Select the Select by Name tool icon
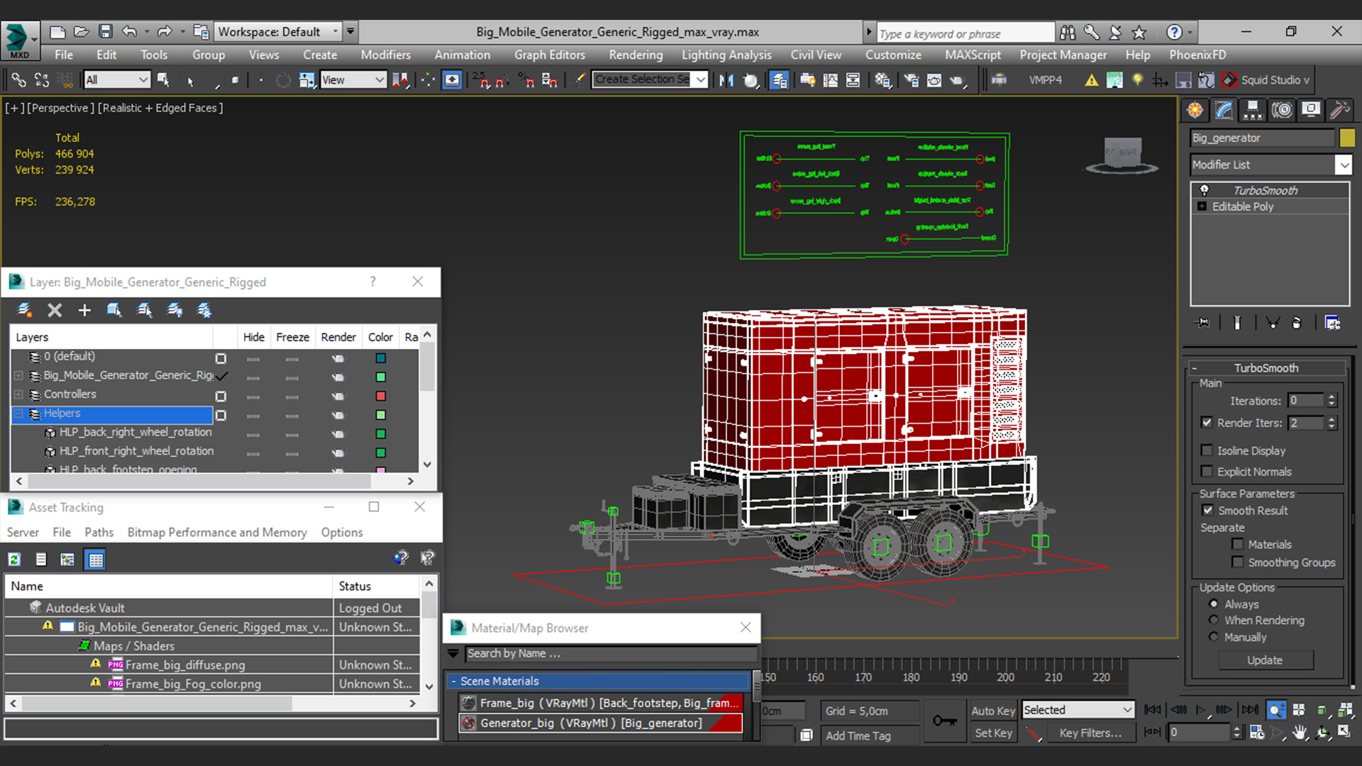Screen dimensions: 1362x766 click(x=161, y=79)
